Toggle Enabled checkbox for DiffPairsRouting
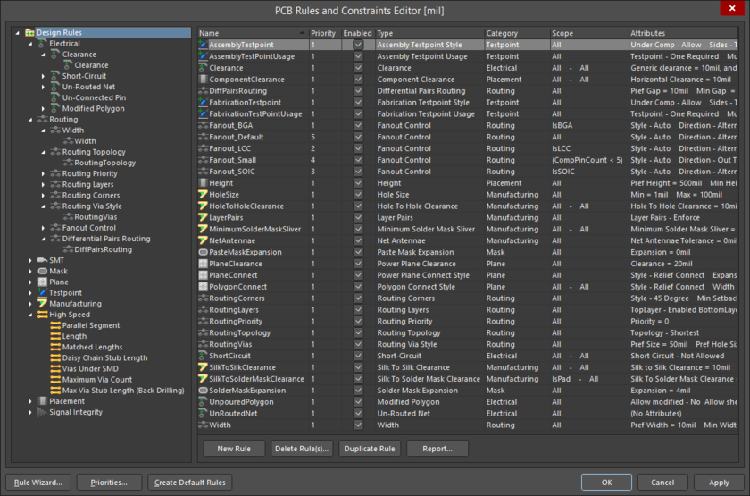This screenshot has width=750, height=496. (x=358, y=91)
